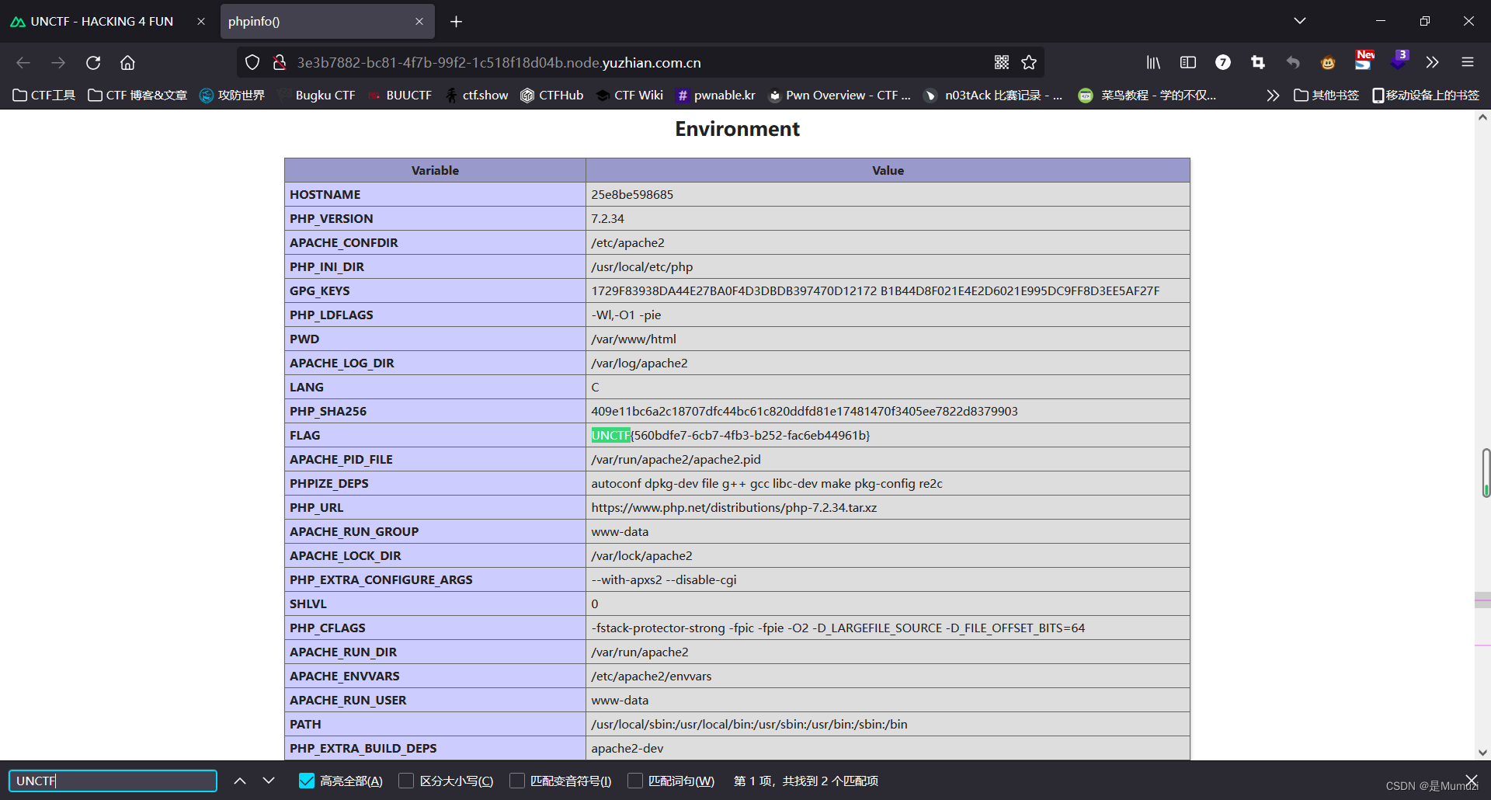Uncheck the 高亮全部 option in find bar

tap(305, 781)
